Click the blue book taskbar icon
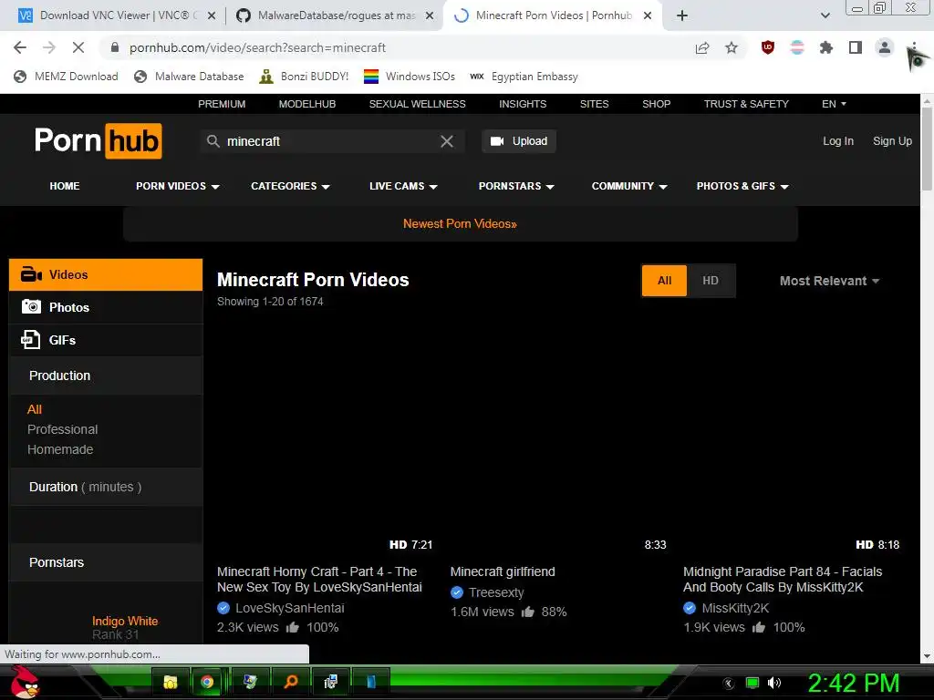The image size is (934, 700). point(370,682)
